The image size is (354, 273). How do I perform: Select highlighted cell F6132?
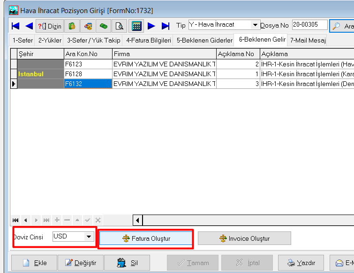pyautogui.click(x=88, y=84)
